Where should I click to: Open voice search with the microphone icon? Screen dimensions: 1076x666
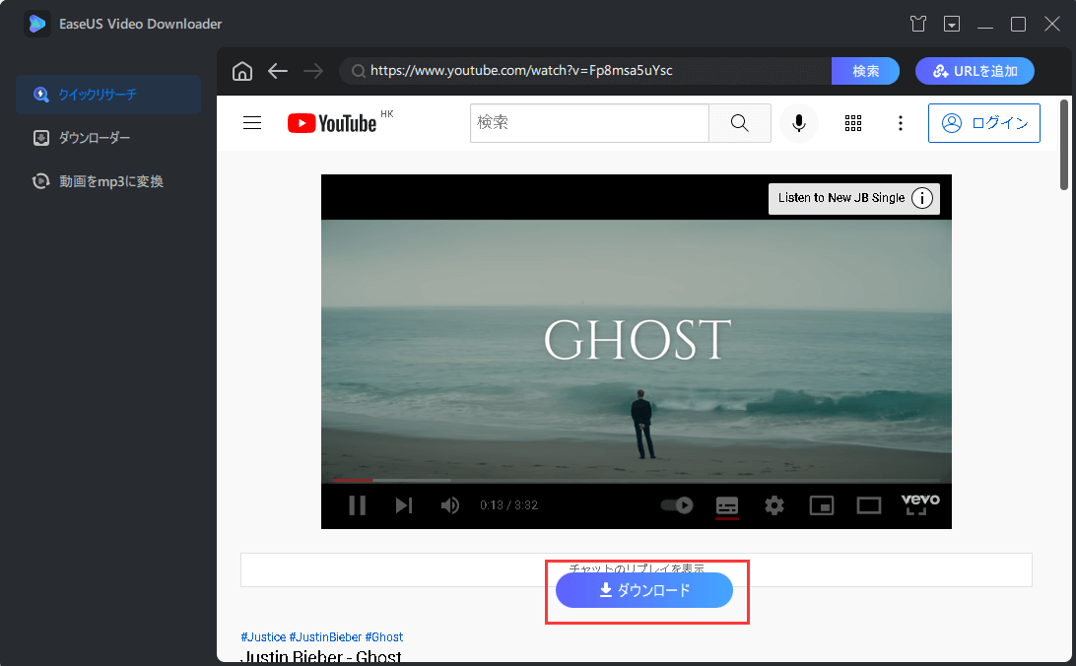(x=799, y=122)
